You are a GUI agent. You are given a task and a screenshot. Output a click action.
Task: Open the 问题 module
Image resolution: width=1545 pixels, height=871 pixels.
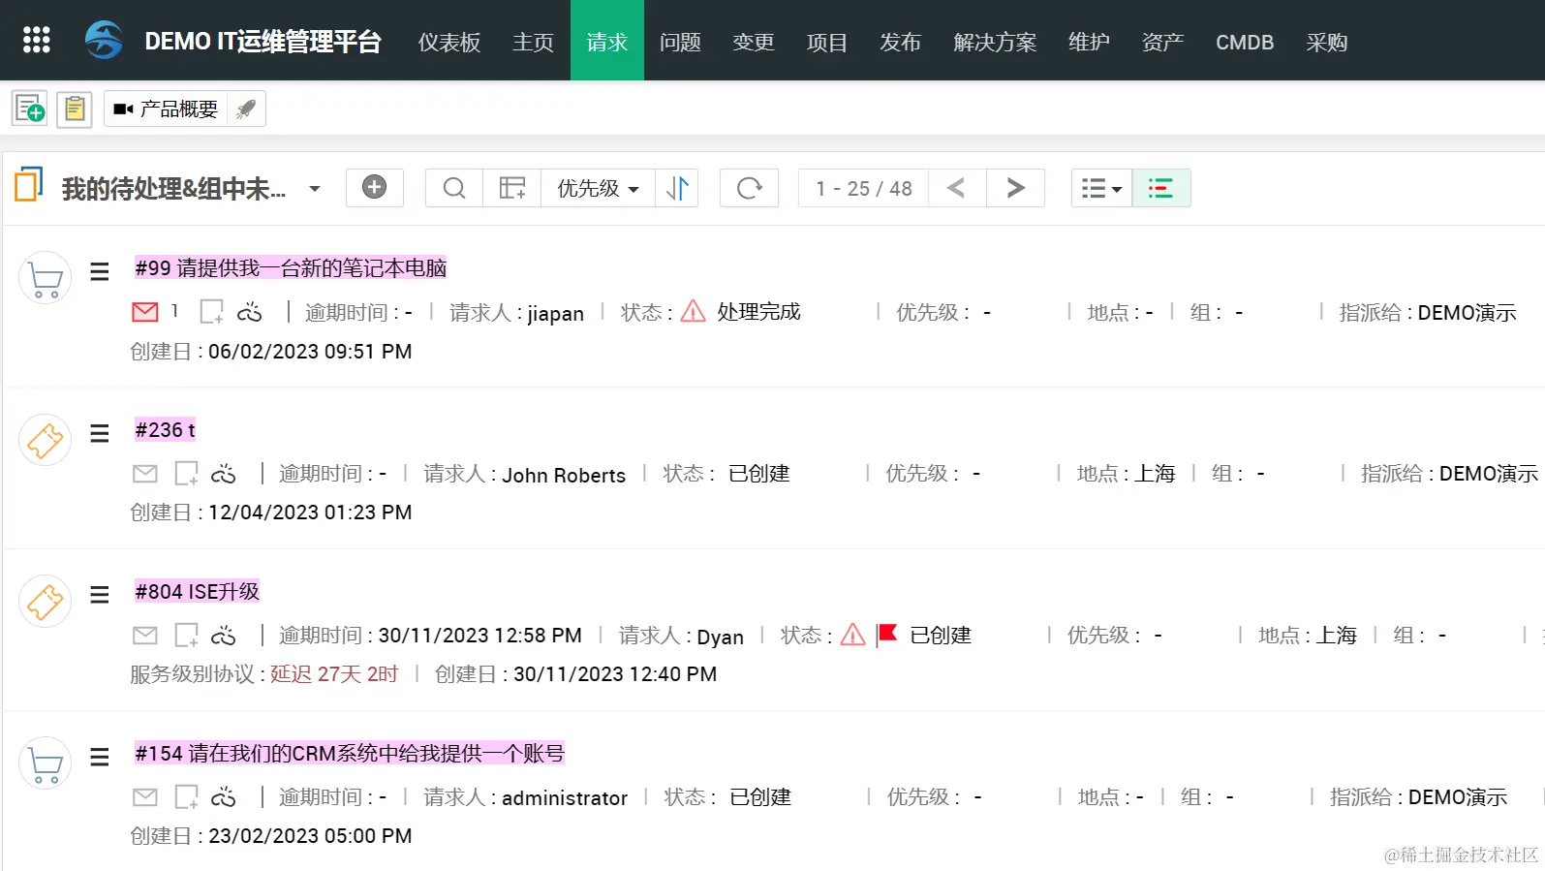pos(680,42)
